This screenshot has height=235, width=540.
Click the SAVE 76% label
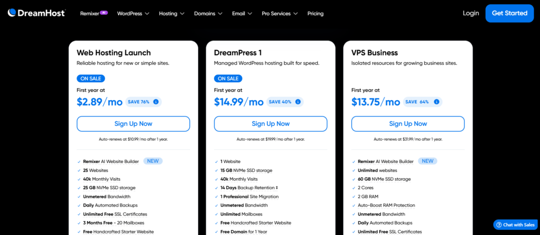pos(139,102)
